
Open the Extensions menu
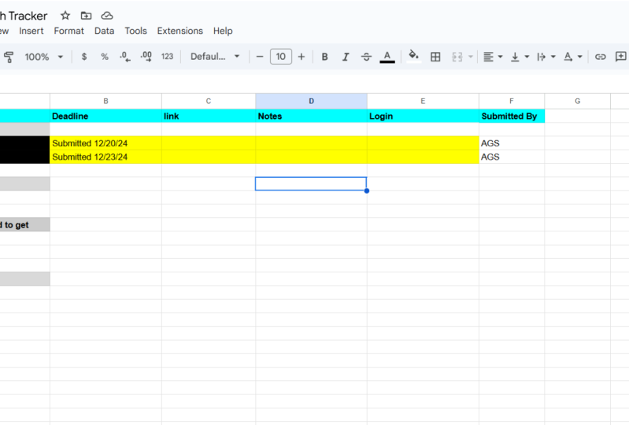pos(180,31)
